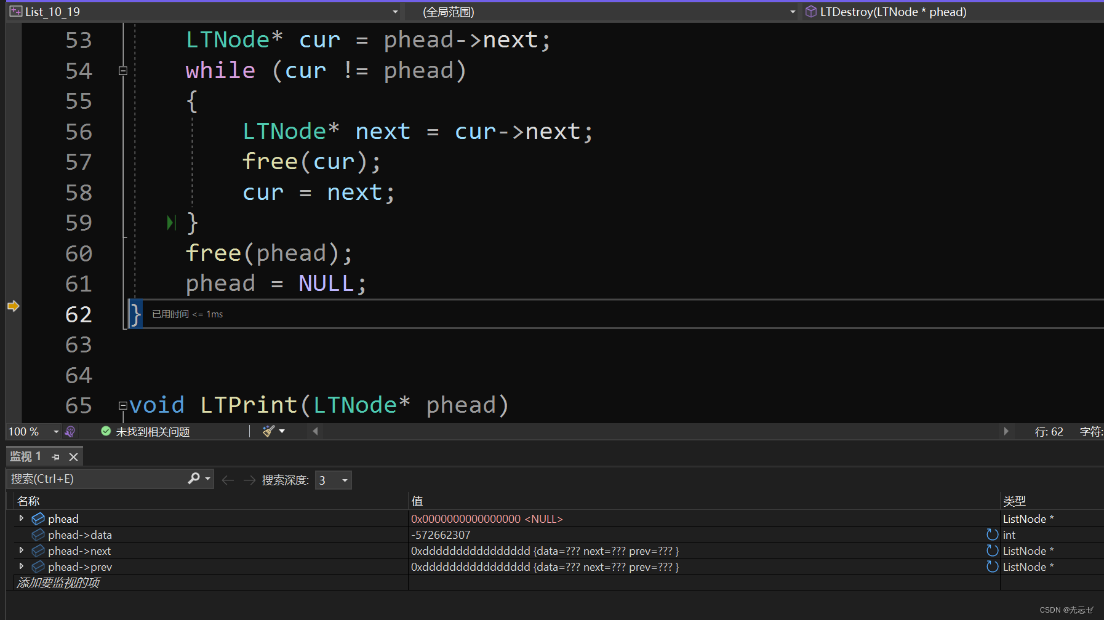Click line number 60 in the gutter
Screen dimensions: 1104x620
(79, 253)
